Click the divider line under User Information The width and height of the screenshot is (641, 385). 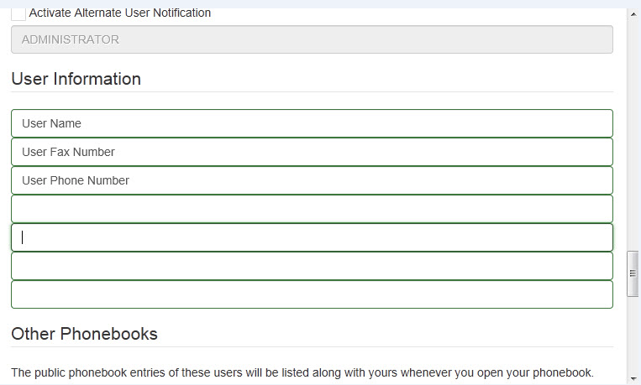[x=312, y=92]
